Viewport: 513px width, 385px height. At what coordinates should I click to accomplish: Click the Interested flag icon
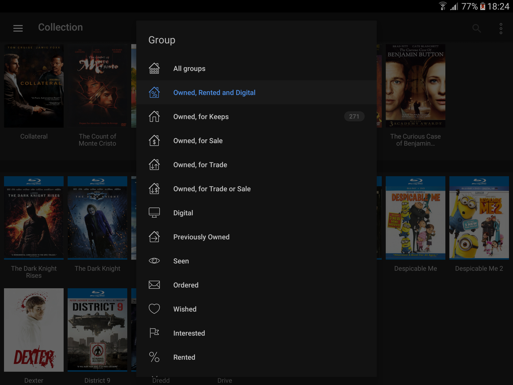pyautogui.click(x=154, y=333)
